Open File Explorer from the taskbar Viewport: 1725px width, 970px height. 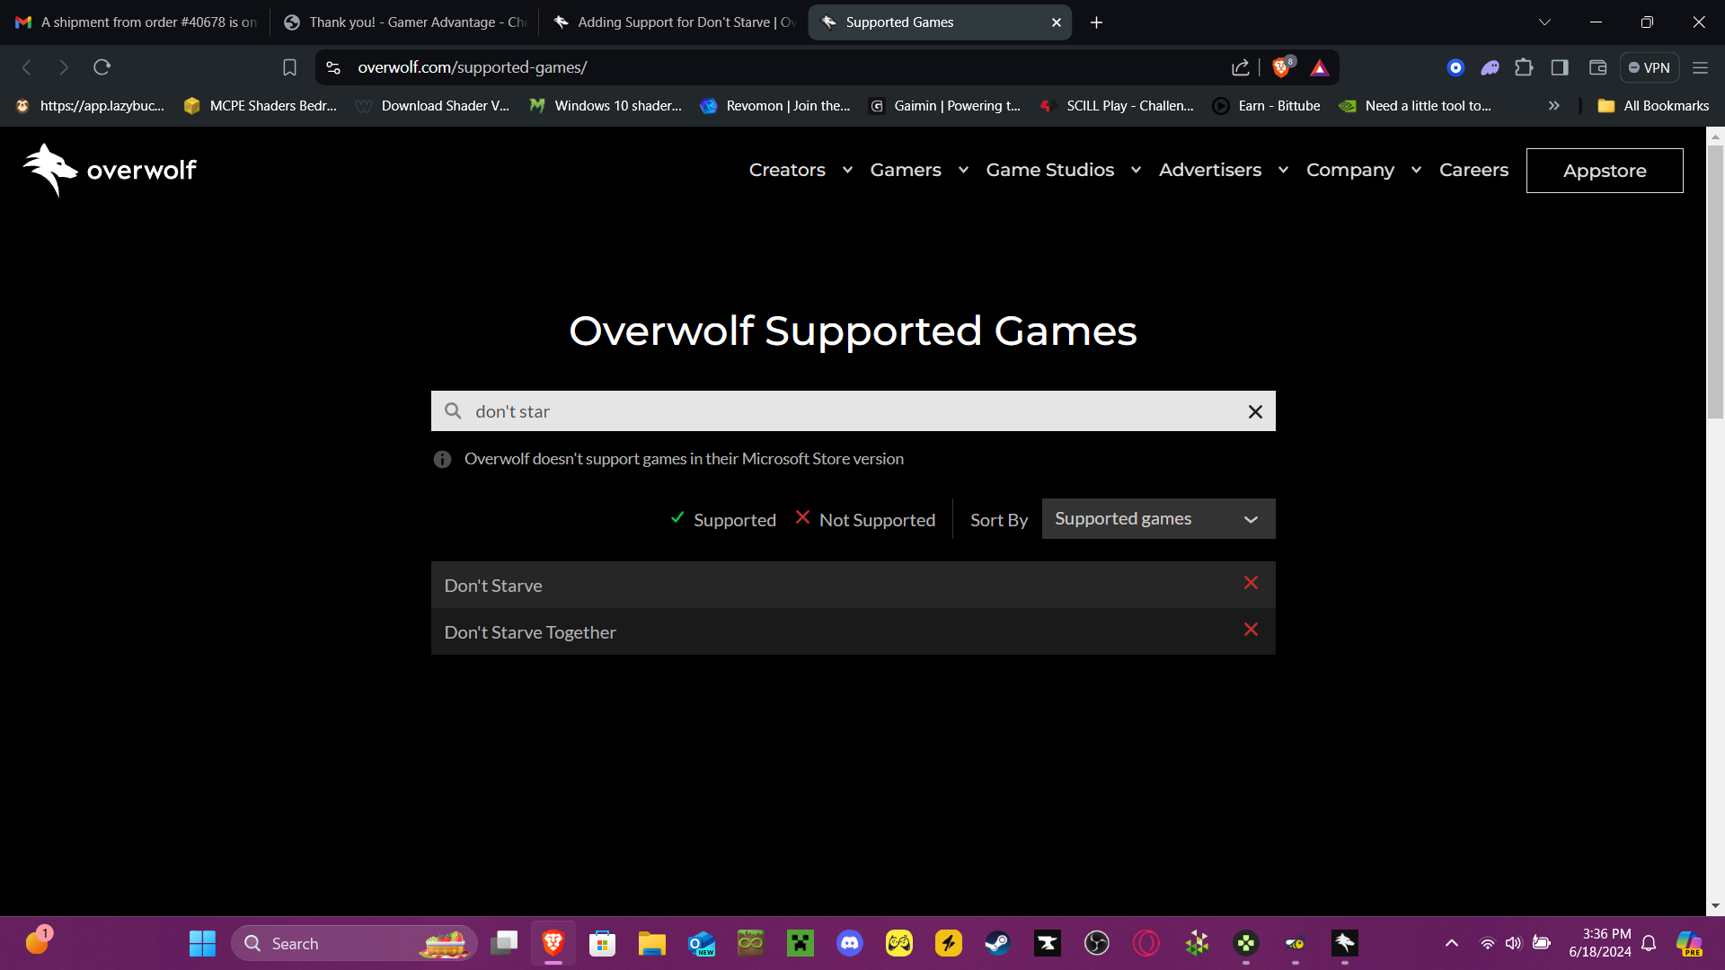pyautogui.click(x=652, y=943)
